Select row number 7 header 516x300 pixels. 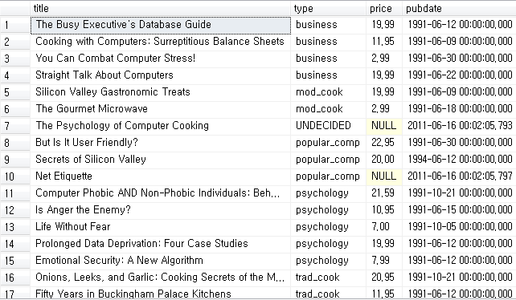tap(15, 126)
